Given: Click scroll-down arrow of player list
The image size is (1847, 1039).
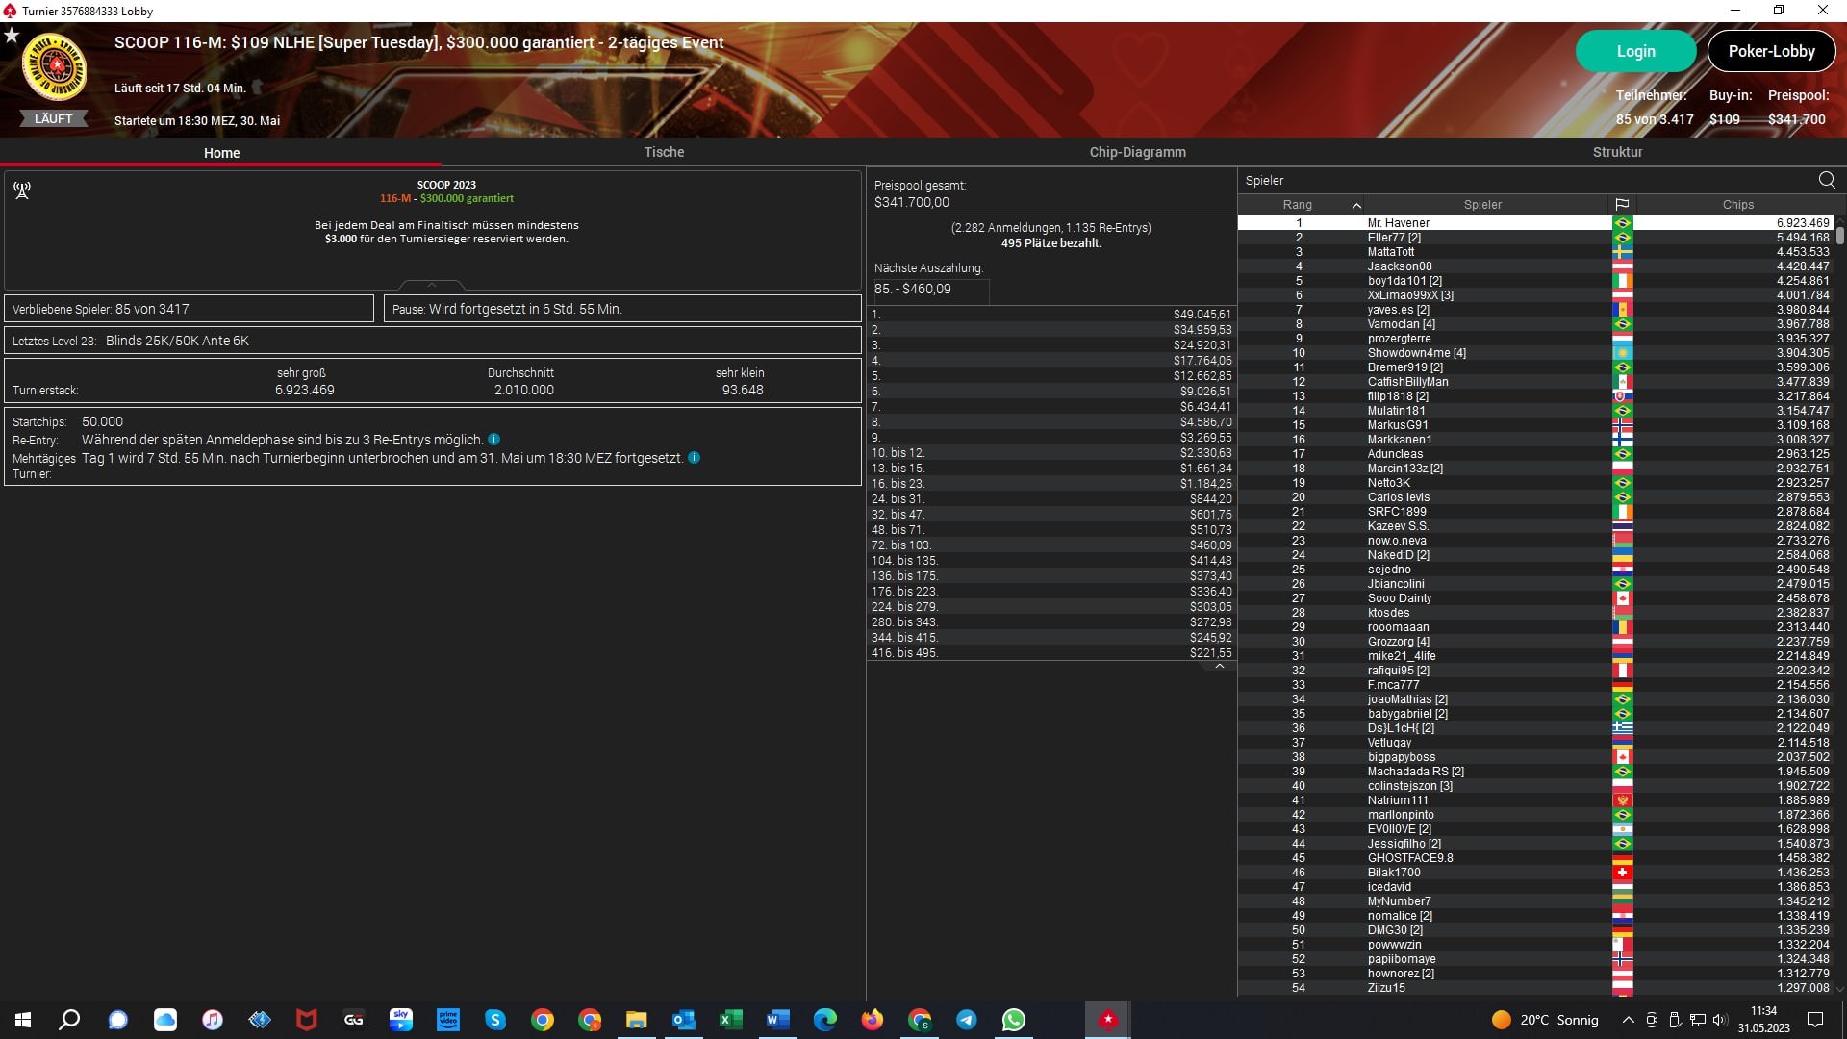Looking at the screenshot, I should [x=1840, y=988].
